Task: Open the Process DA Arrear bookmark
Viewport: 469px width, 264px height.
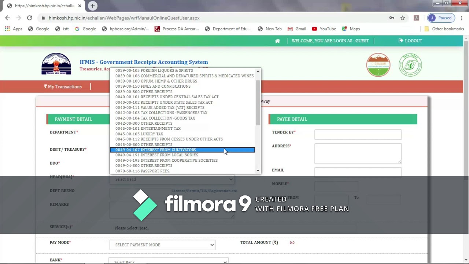Action: 177,29
